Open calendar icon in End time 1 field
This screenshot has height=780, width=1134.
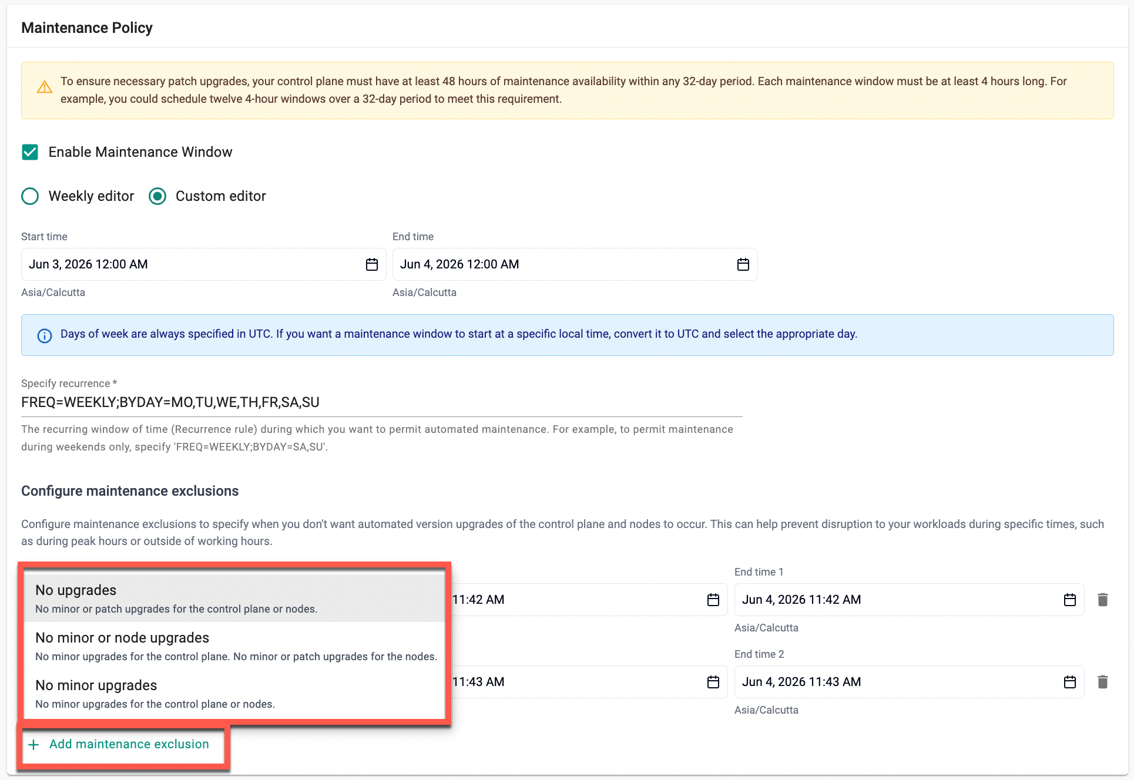coord(1070,600)
